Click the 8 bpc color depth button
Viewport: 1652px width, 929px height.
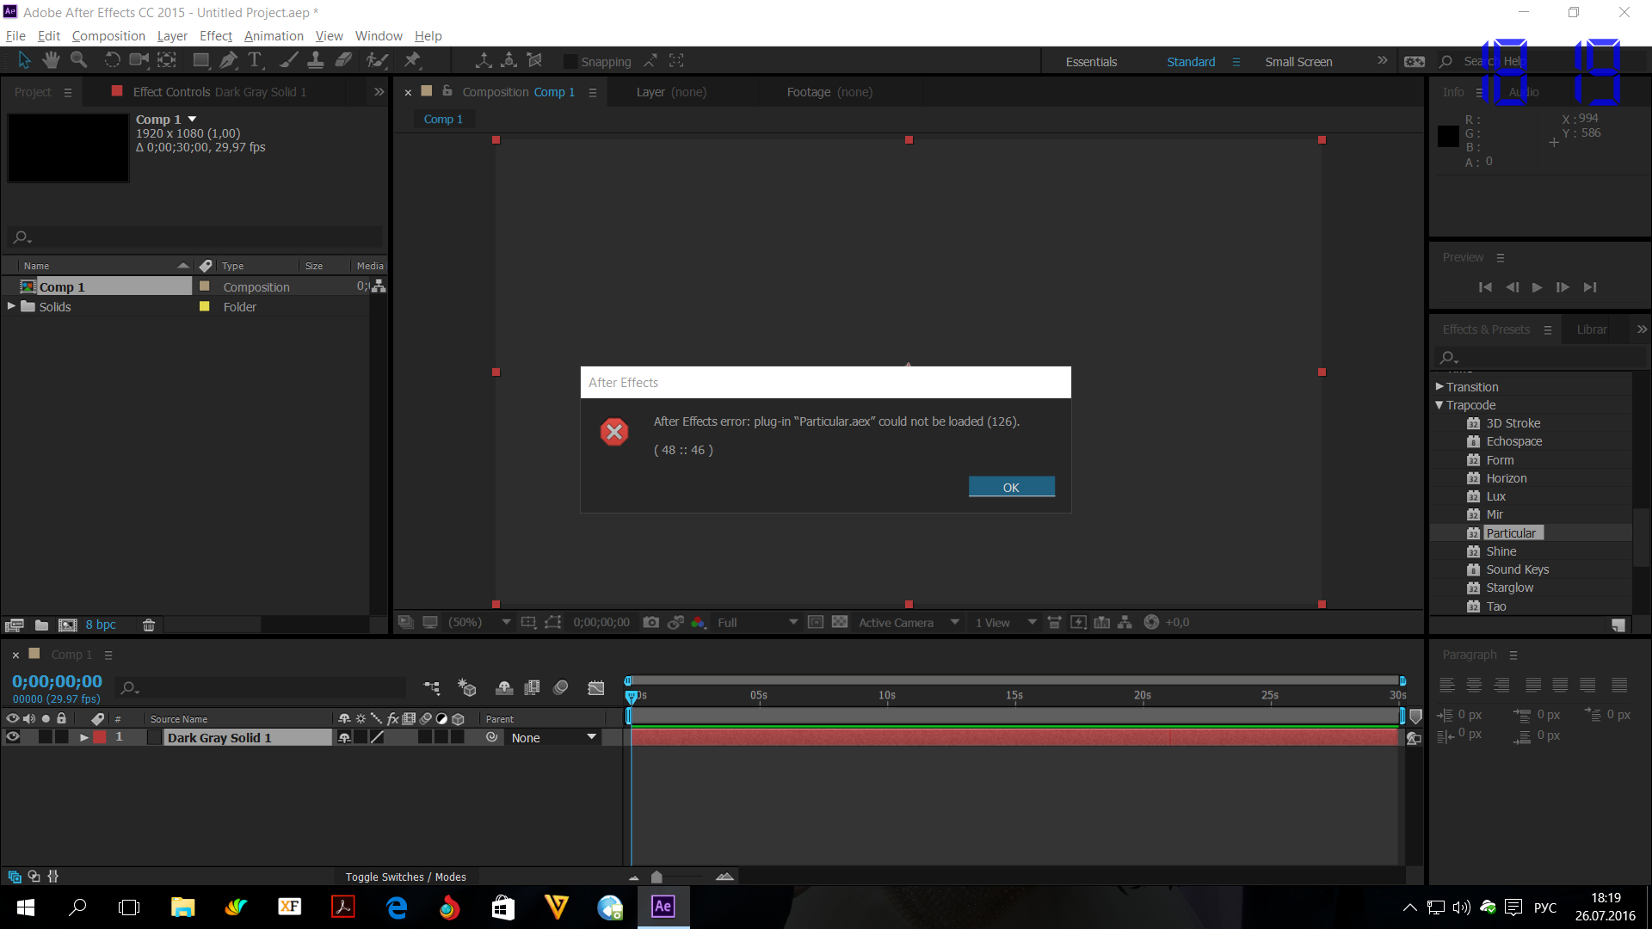pyautogui.click(x=101, y=625)
